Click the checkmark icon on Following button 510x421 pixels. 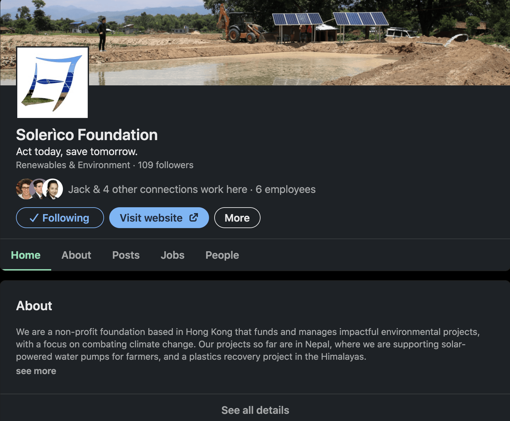pos(34,218)
